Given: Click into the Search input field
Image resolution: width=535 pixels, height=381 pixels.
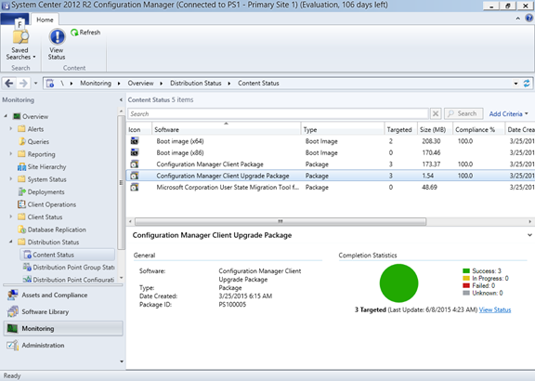Looking at the screenshot, I should pos(278,113).
